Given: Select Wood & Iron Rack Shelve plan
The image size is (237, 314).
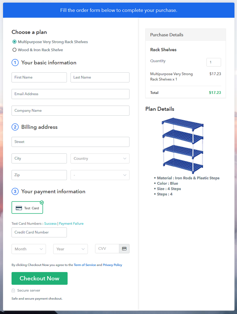Looking at the screenshot, I should (14, 50).
